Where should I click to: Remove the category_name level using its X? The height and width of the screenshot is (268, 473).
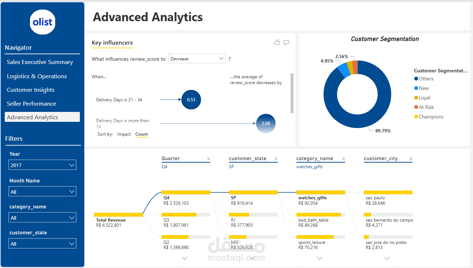point(343,159)
